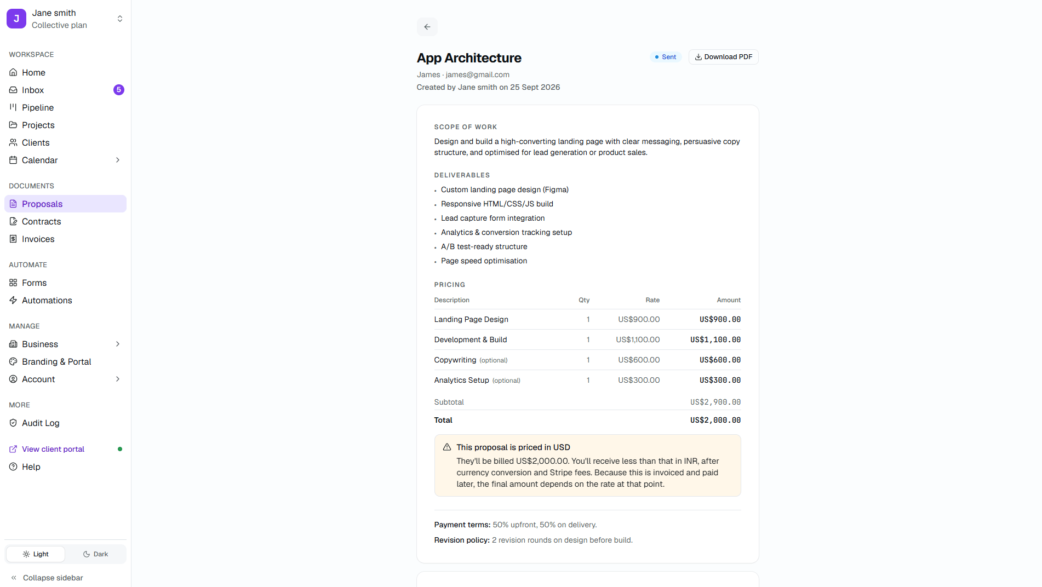Screen dimensions: 1042x587
Task: Open Business under Manage
Action: (65, 344)
